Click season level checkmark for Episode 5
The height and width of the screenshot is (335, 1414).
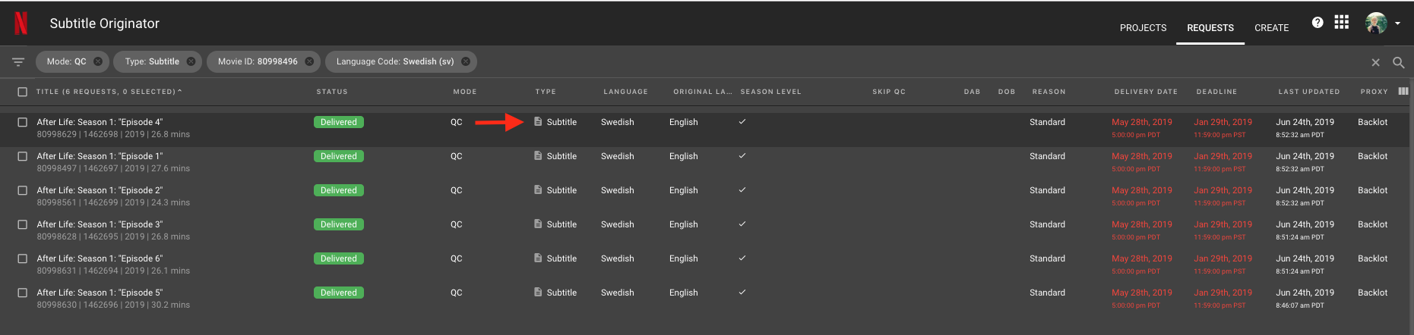click(742, 292)
